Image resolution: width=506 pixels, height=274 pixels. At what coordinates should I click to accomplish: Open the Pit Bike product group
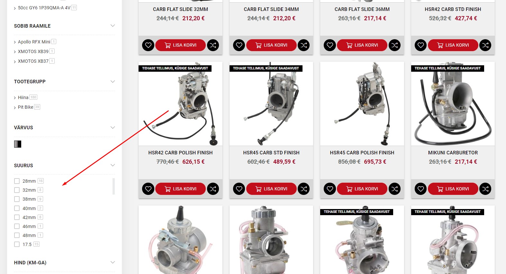(x=26, y=107)
